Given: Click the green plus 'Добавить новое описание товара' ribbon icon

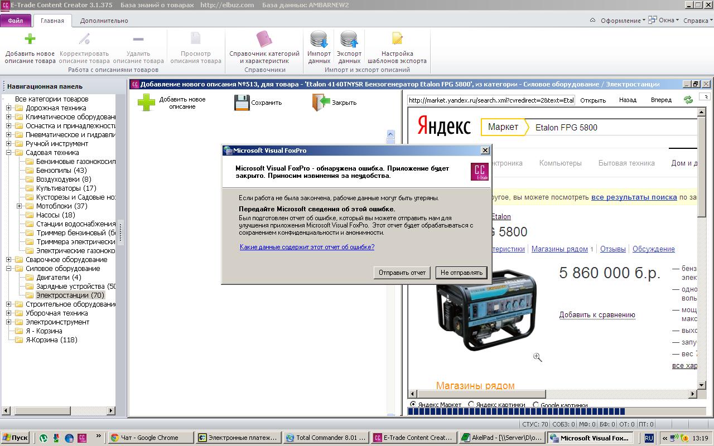Looking at the screenshot, I should click(x=30, y=39).
